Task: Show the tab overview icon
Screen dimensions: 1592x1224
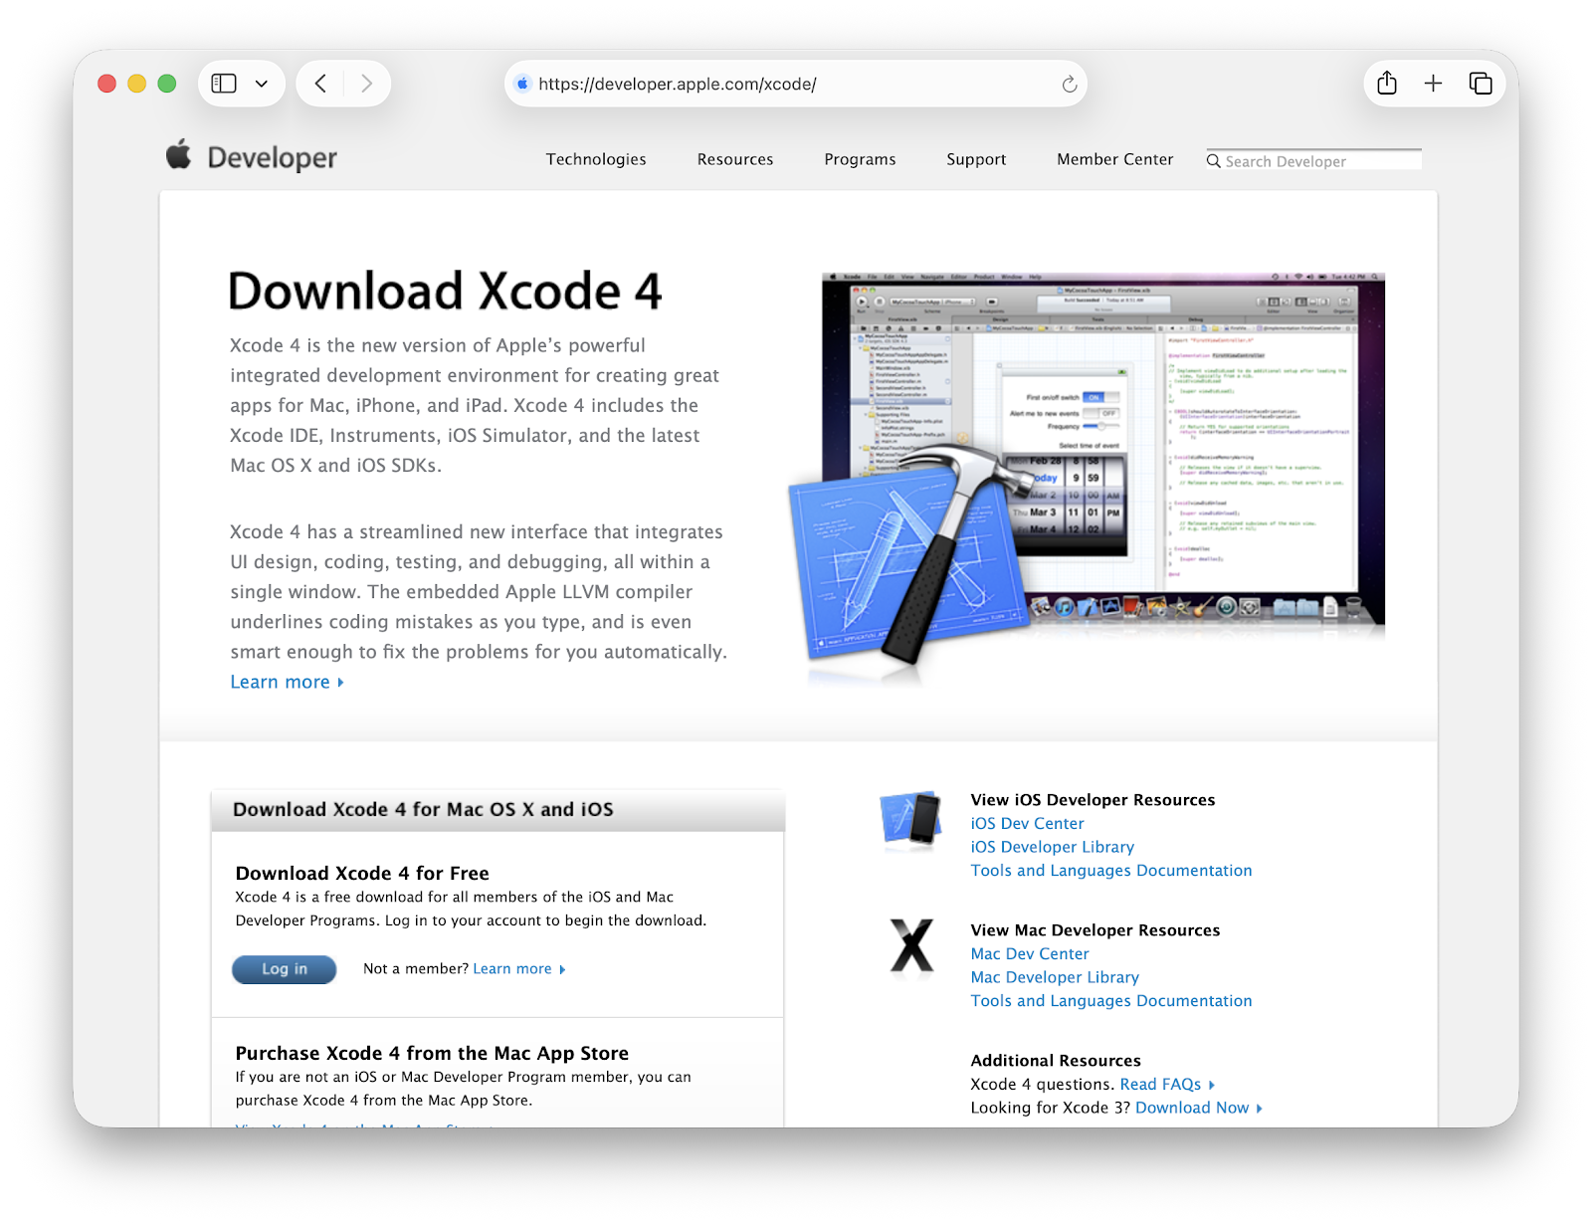Action: pyautogui.click(x=1481, y=84)
